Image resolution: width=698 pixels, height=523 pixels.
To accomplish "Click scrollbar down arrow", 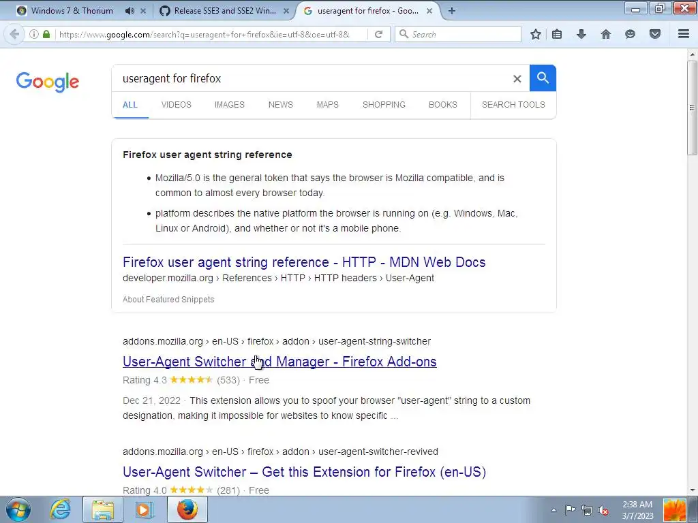I will (x=692, y=490).
